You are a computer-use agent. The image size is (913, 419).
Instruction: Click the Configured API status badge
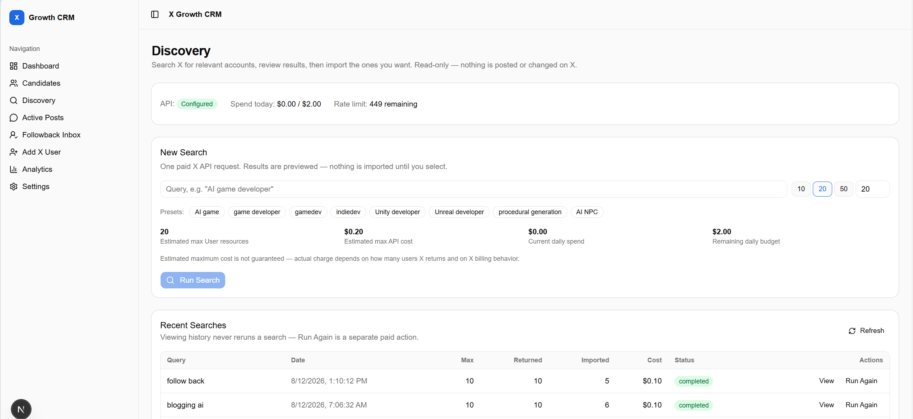coord(197,104)
